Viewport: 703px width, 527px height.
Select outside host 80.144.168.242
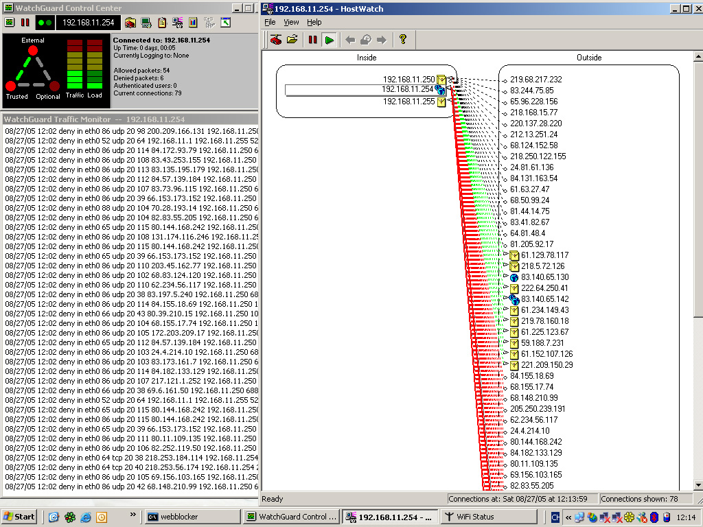coord(535,442)
